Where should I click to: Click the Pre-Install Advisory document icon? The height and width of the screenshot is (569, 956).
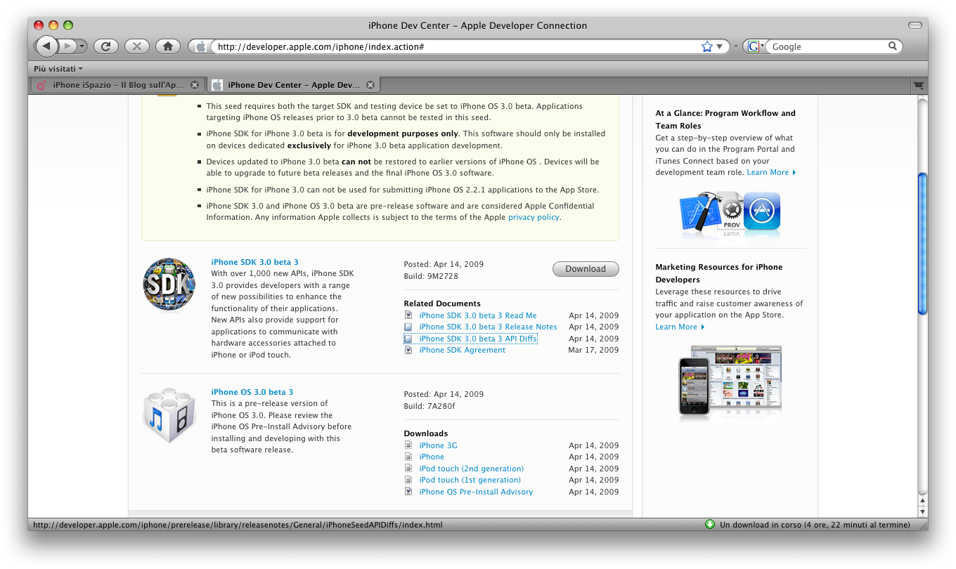(x=408, y=492)
